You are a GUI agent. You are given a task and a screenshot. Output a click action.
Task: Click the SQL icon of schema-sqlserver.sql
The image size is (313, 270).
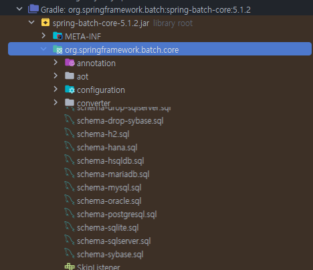click(x=70, y=240)
